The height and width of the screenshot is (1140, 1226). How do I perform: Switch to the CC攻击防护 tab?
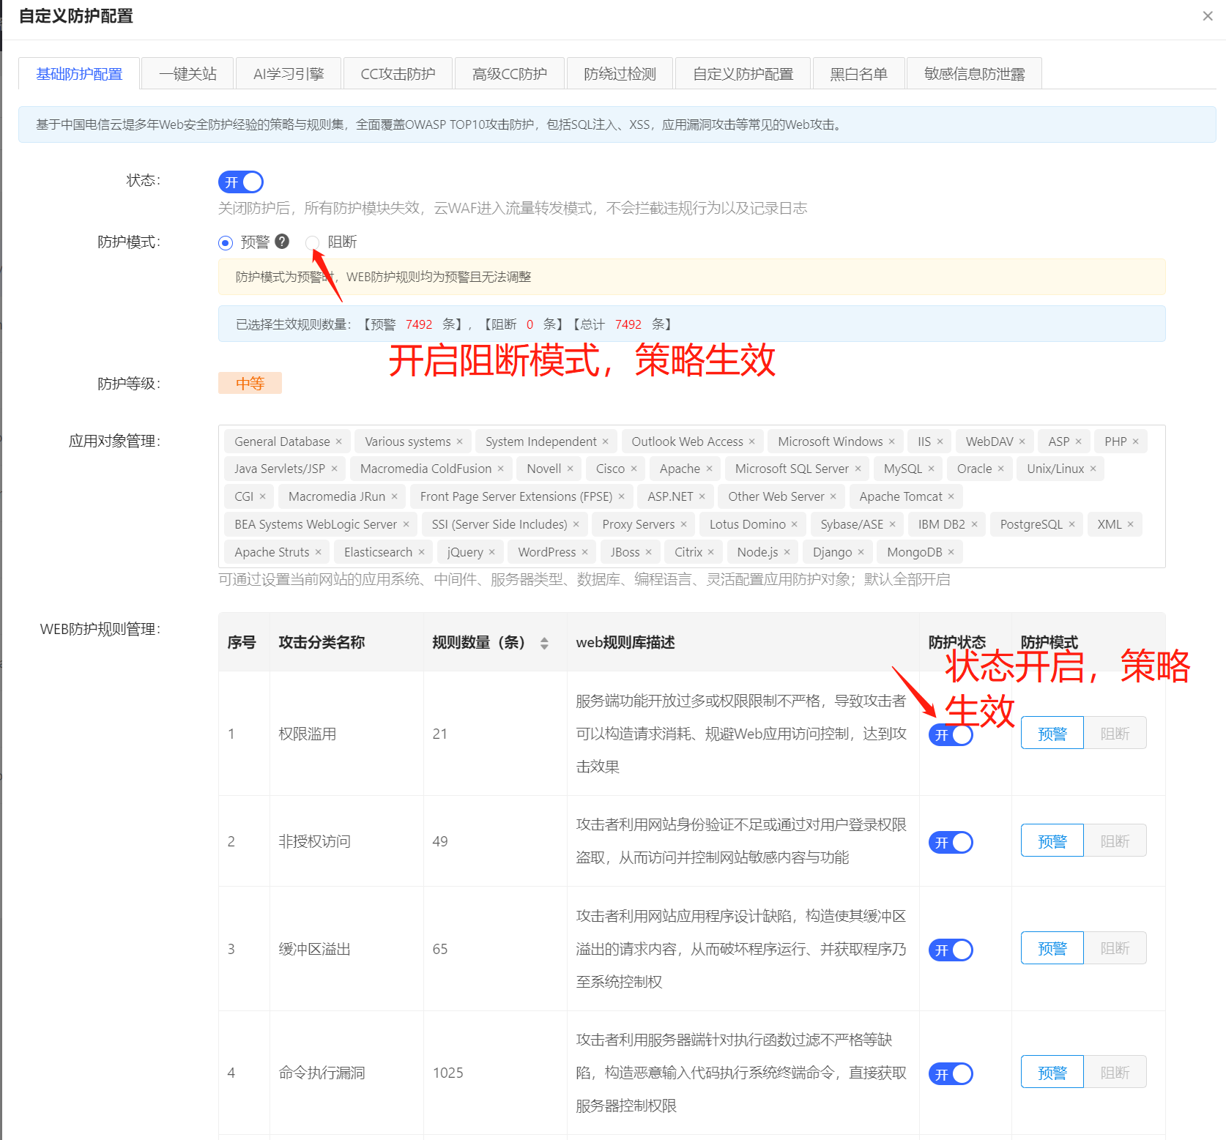coord(398,74)
